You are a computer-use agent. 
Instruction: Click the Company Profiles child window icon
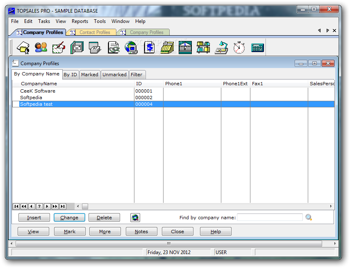[x=16, y=63]
